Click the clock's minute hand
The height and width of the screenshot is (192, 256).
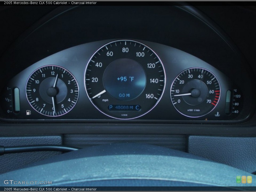pyautogui.click(x=53, y=105)
